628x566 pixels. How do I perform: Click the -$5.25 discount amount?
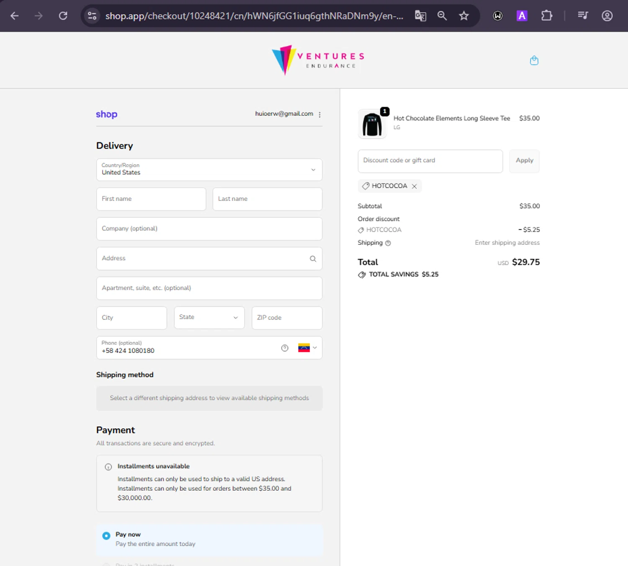(529, 230)
